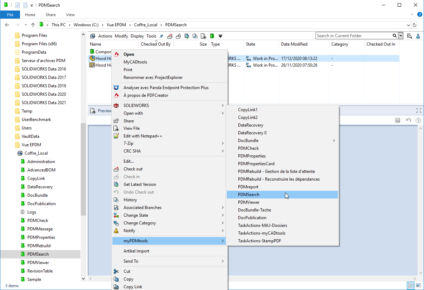Click the Refresh button in address bar

(x=415, y=25)
